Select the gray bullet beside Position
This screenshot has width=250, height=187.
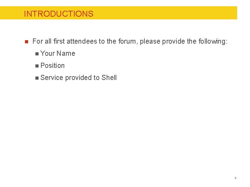[x=37, y=66]
